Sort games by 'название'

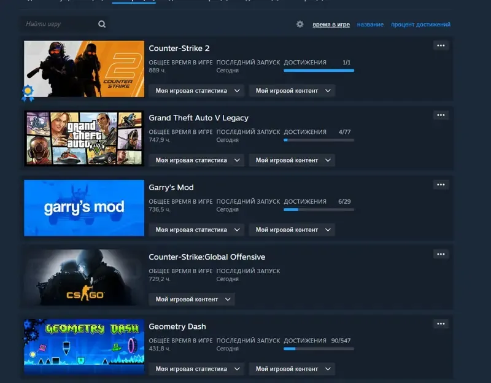(x=370, y=25)
